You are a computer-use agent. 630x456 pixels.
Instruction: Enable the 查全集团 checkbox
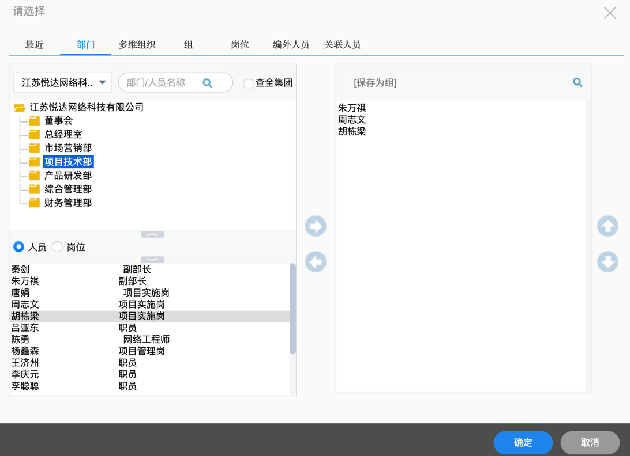(x=247, y=82)
